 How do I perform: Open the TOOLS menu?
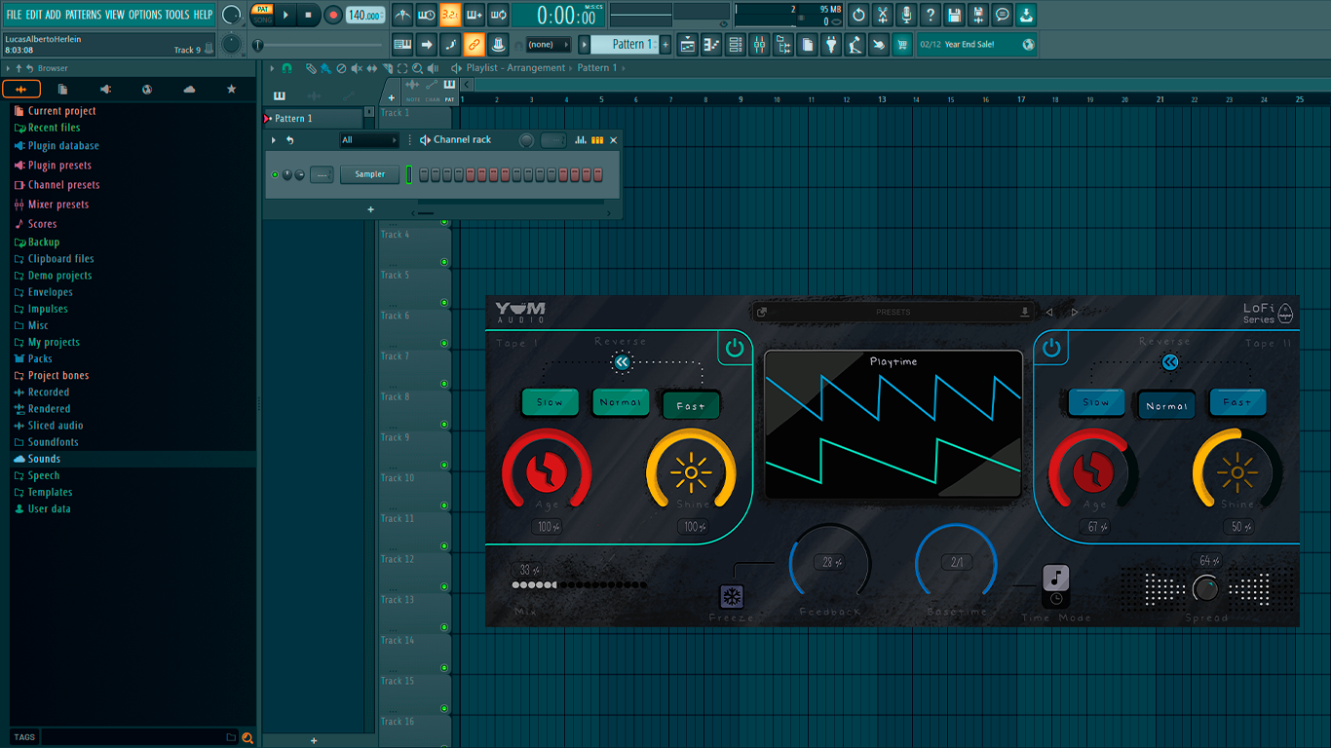tap(177, 15)
